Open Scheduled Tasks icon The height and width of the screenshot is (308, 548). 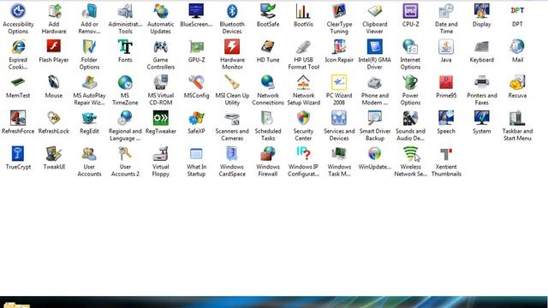(x=268, y=118)
